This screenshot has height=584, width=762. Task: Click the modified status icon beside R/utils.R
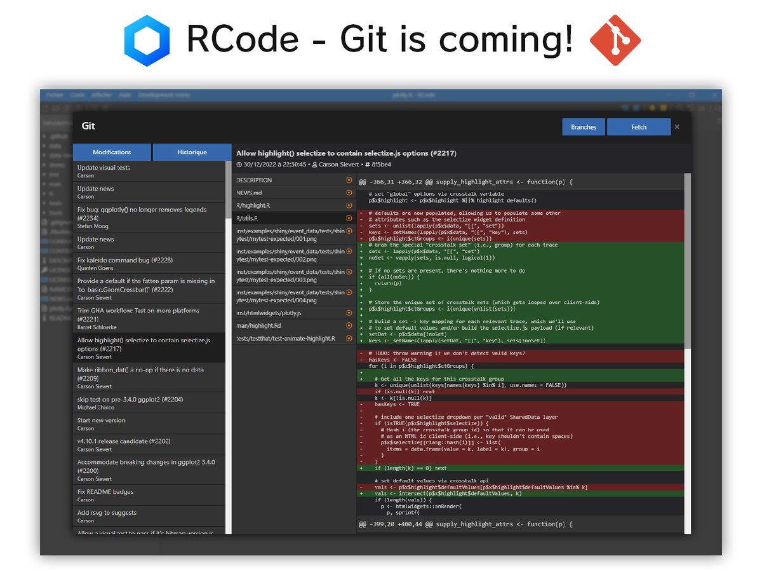coord(349,218)
